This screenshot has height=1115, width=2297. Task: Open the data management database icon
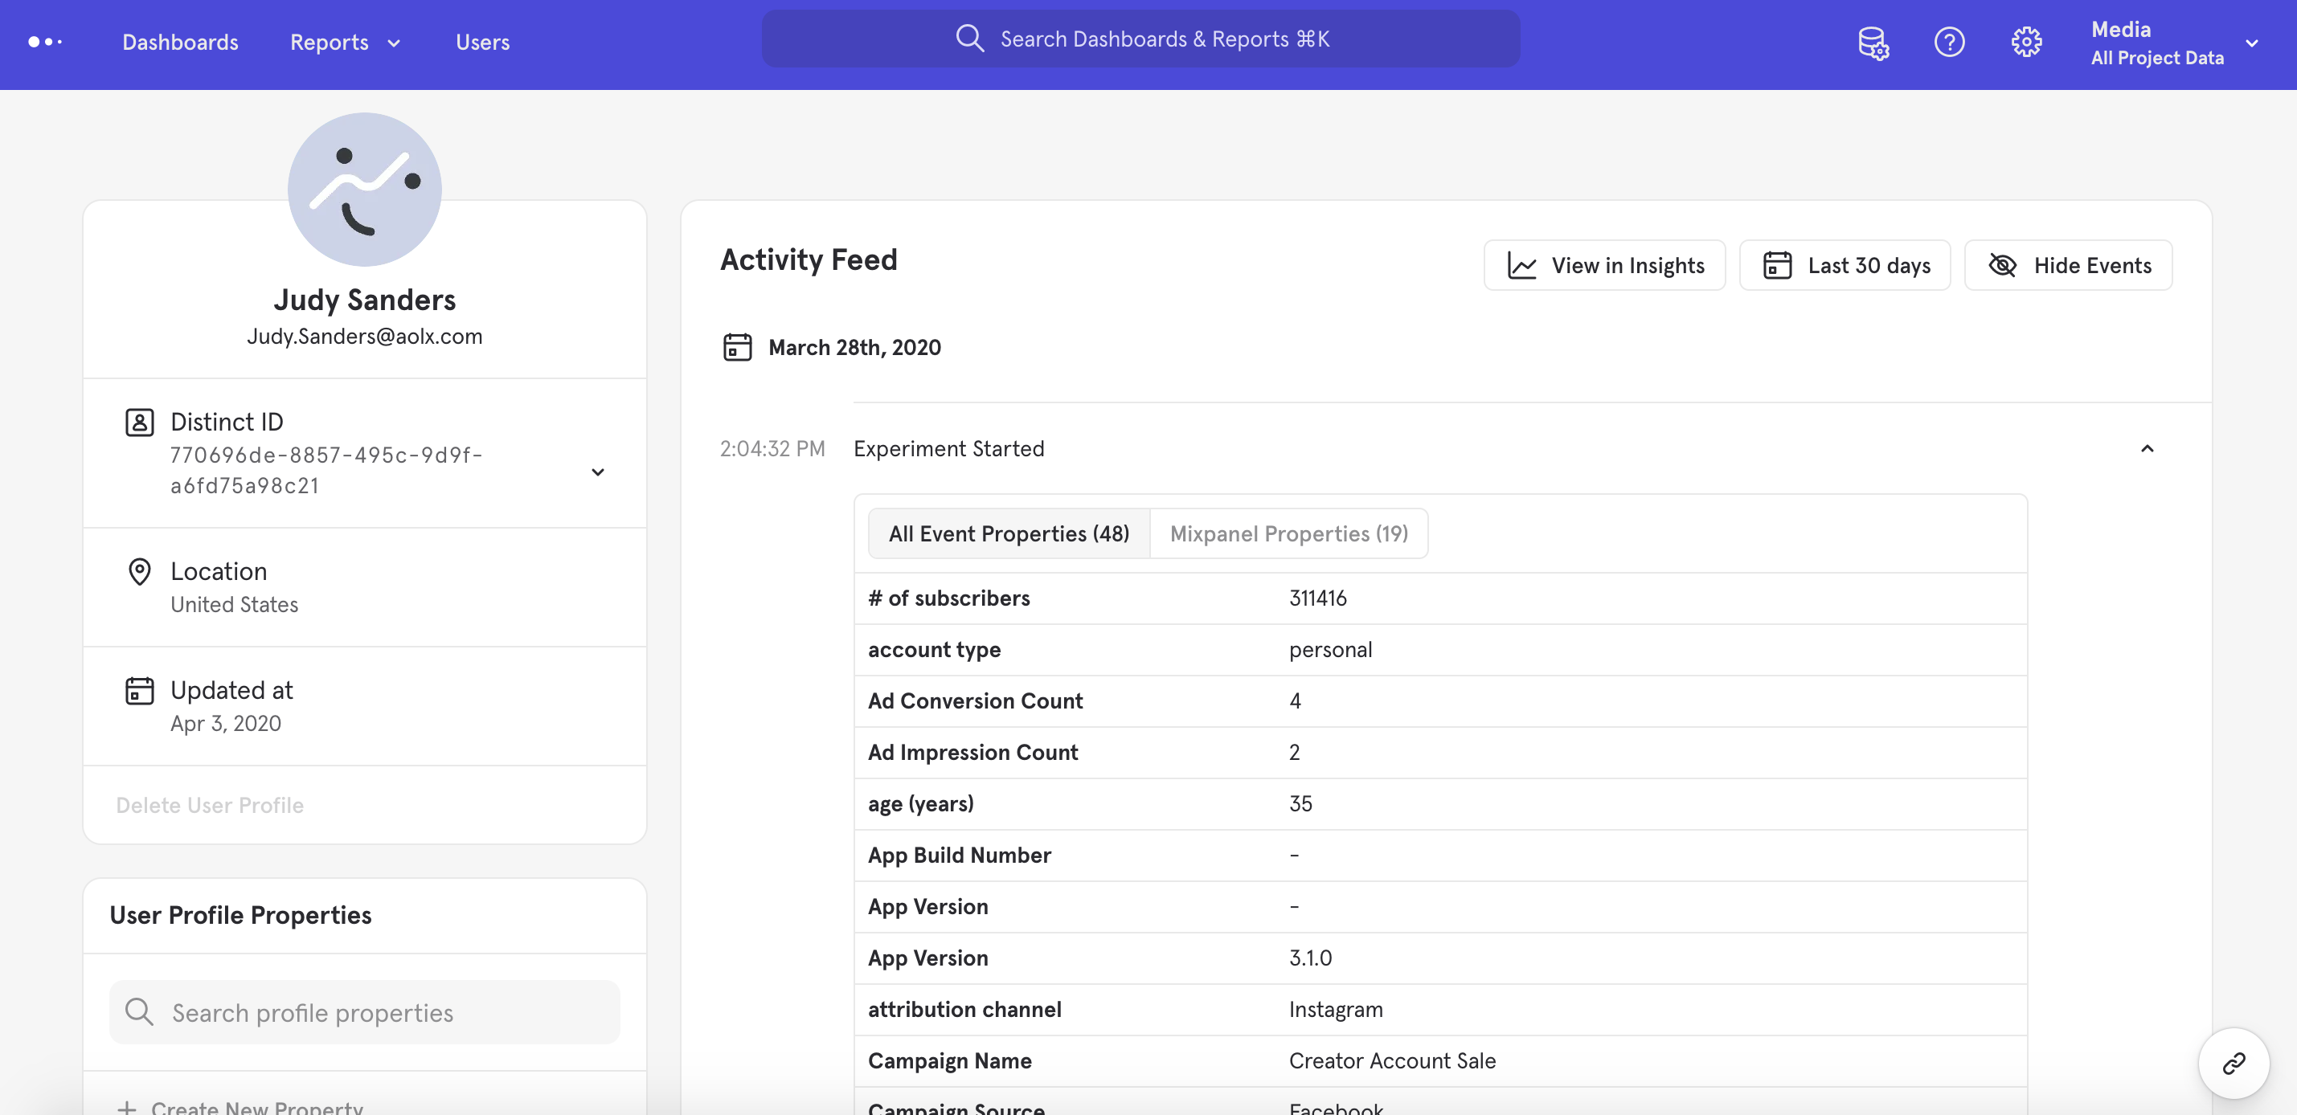(1873, 42)
